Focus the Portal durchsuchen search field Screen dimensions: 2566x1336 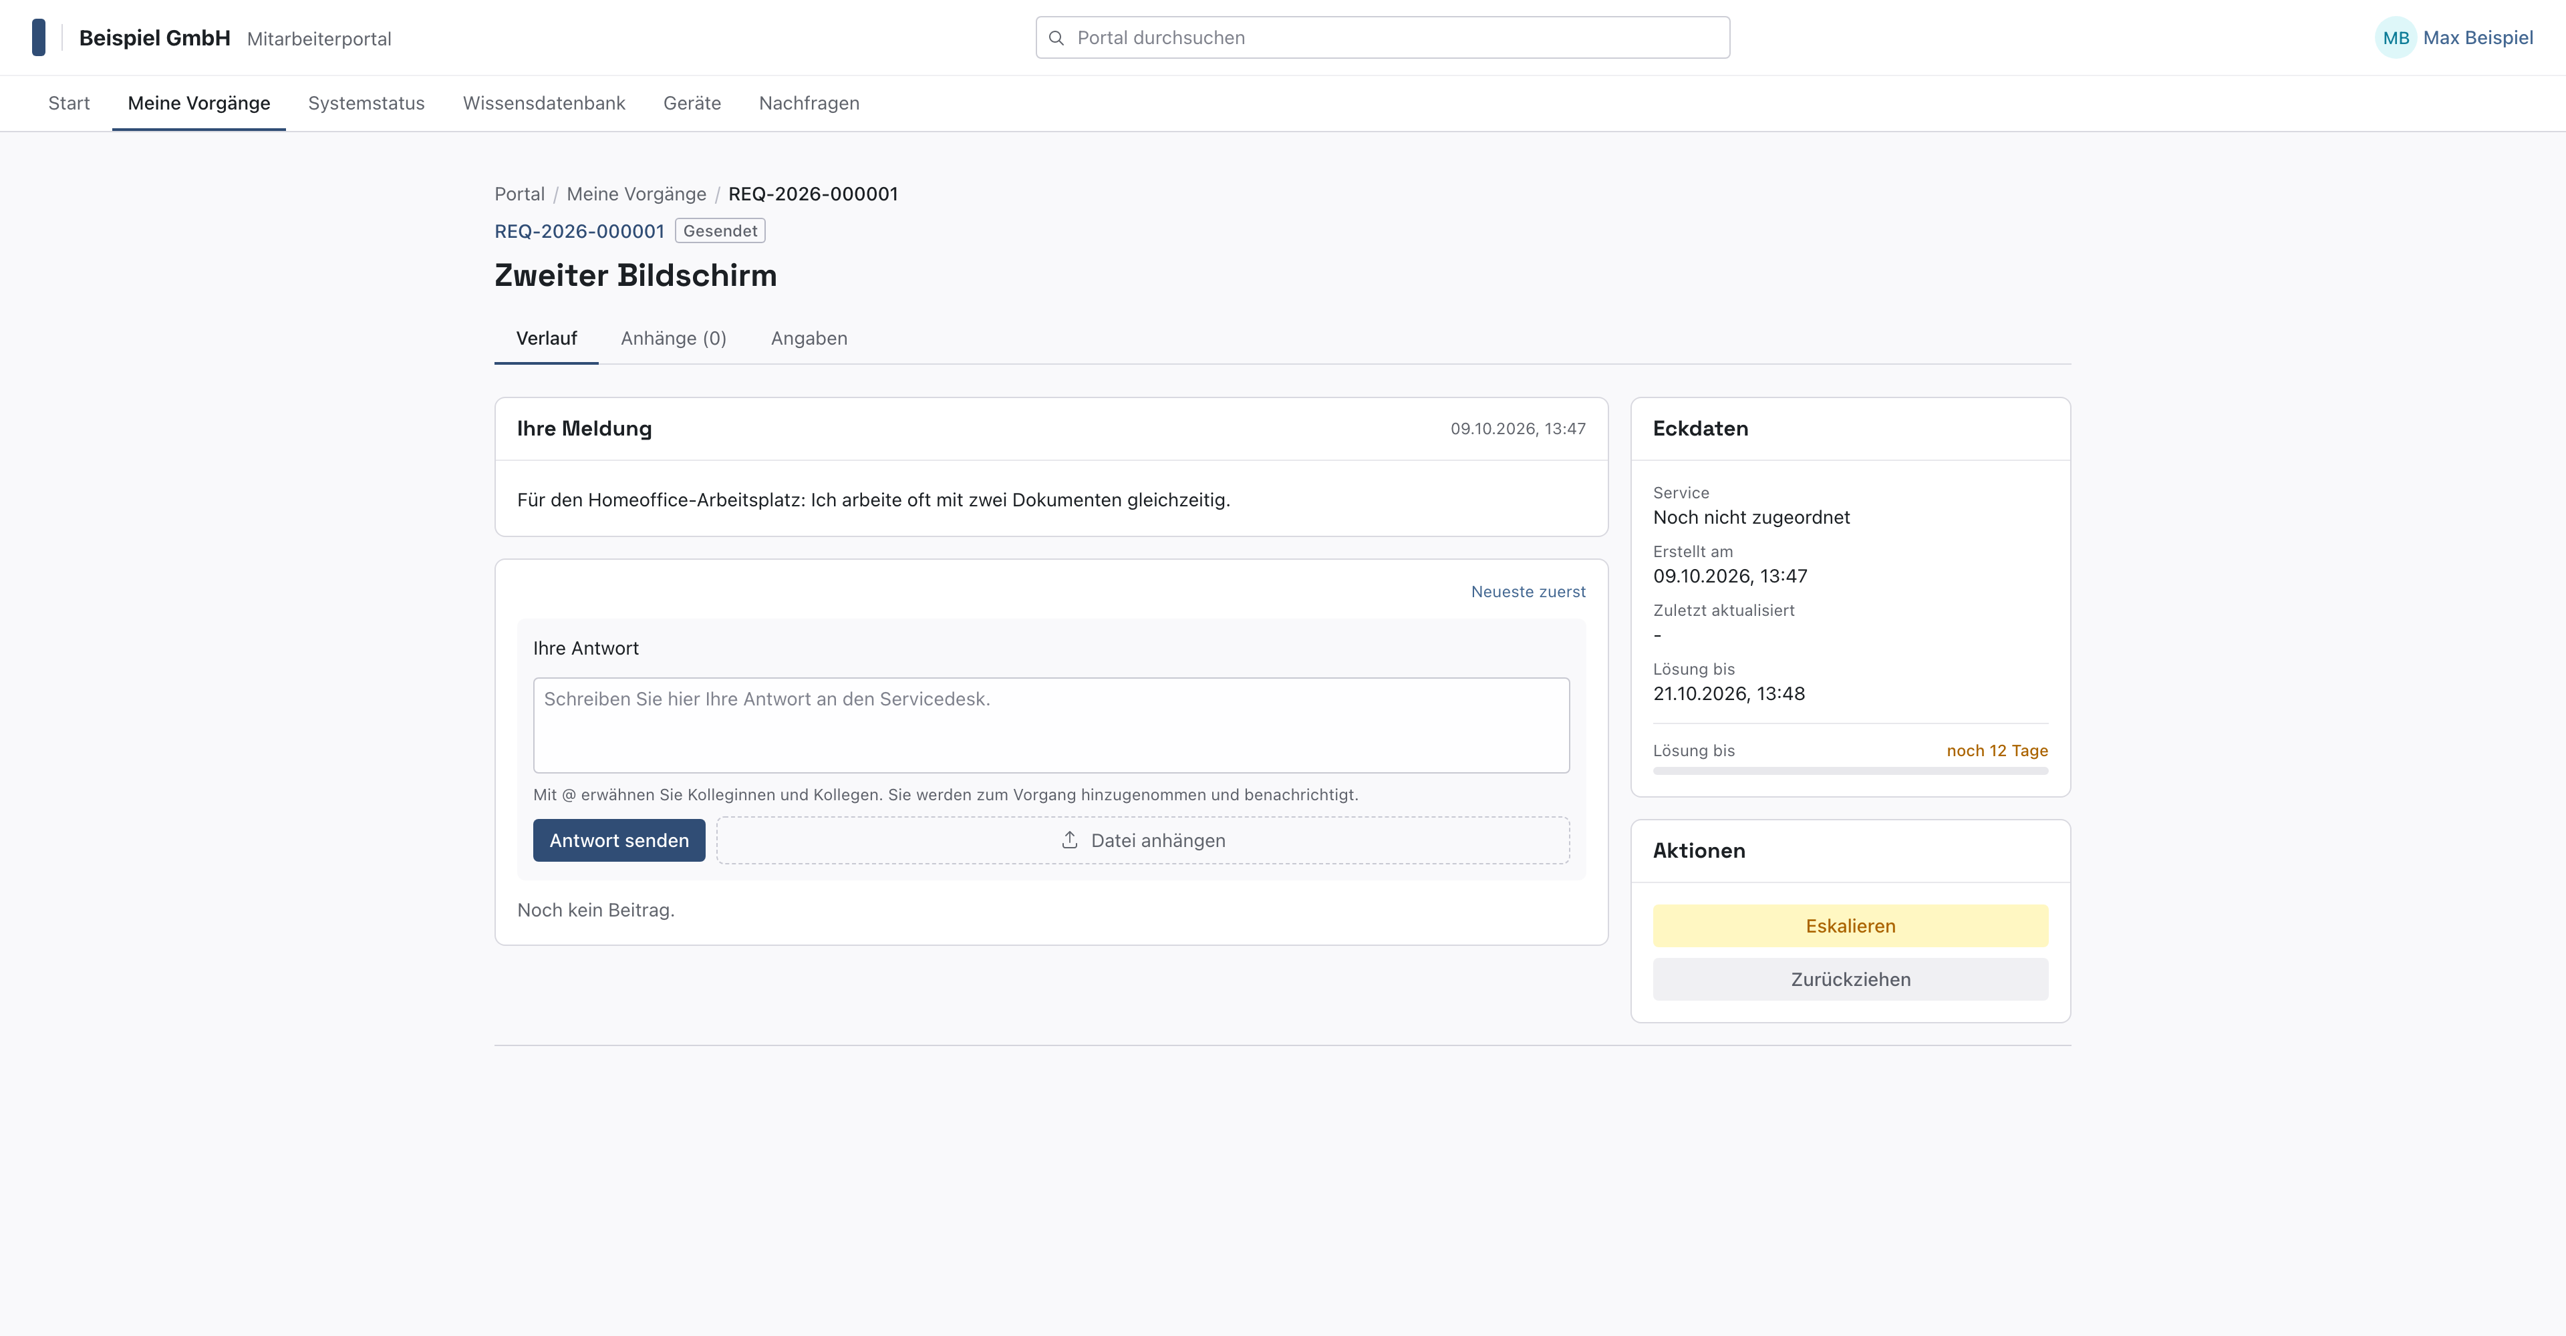coord(1383,38)
